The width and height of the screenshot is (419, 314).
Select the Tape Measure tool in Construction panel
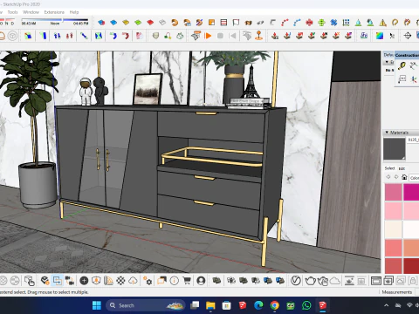(x=402, y=66)
